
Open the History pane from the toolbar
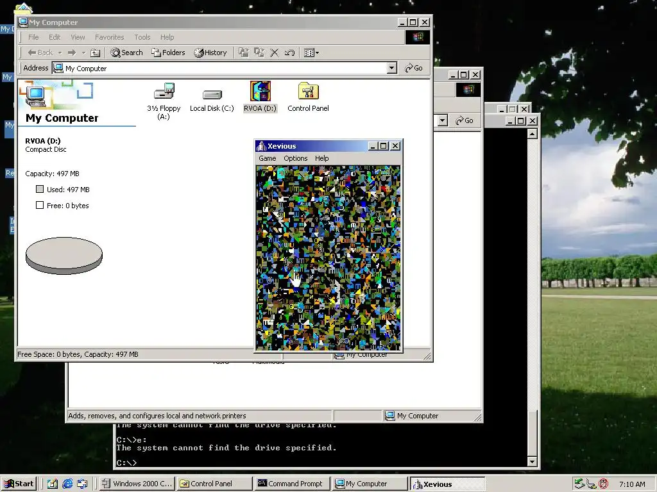(x=210, y=53)
